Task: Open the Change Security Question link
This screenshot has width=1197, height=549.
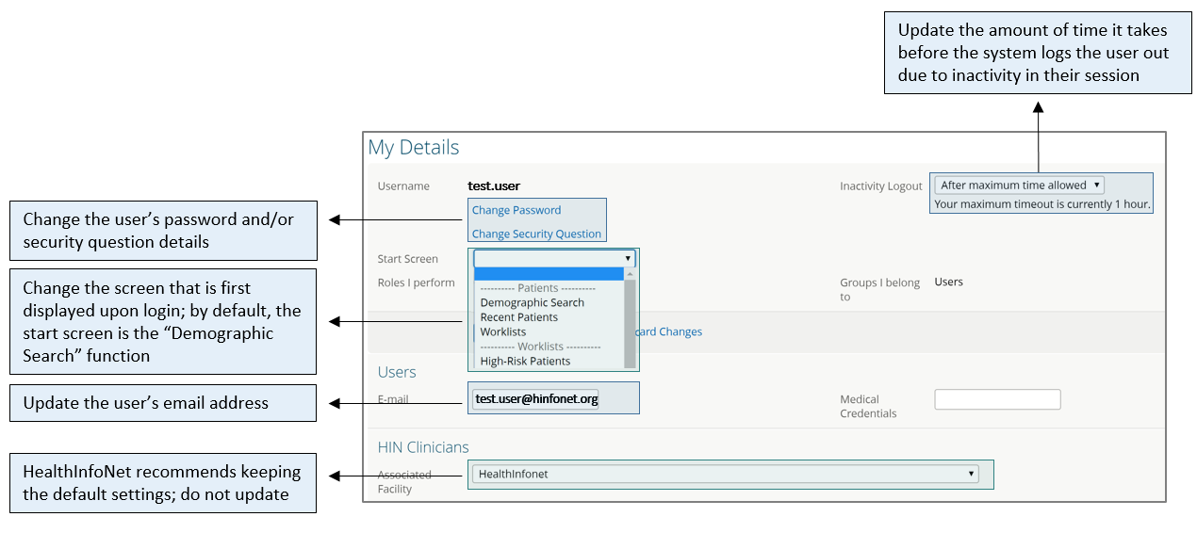Action: [x=536, y=234]
